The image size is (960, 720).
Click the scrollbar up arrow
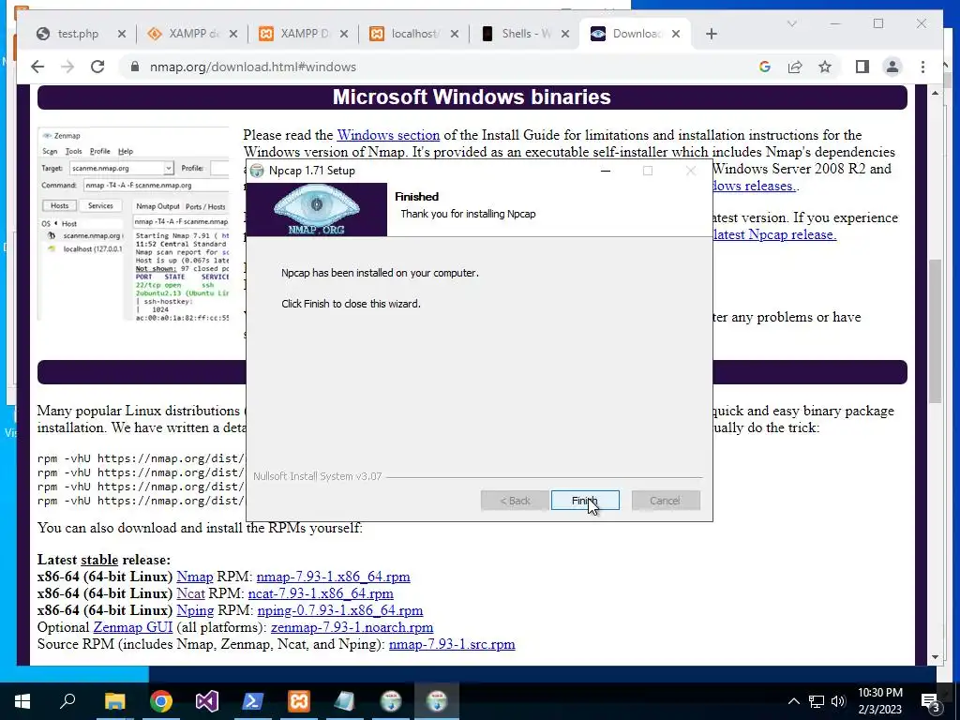click(935, 93)
